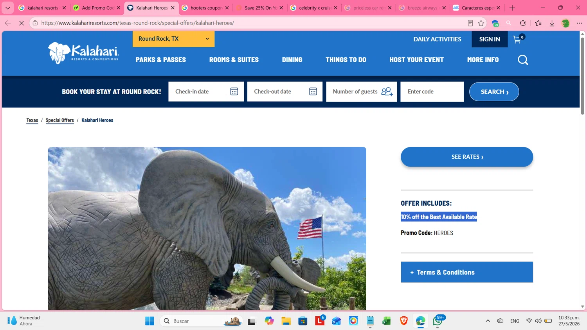This screenshot has height=330, width=587.
Task: Open the browser downloads icon
Action: click(x=552, y=23)
